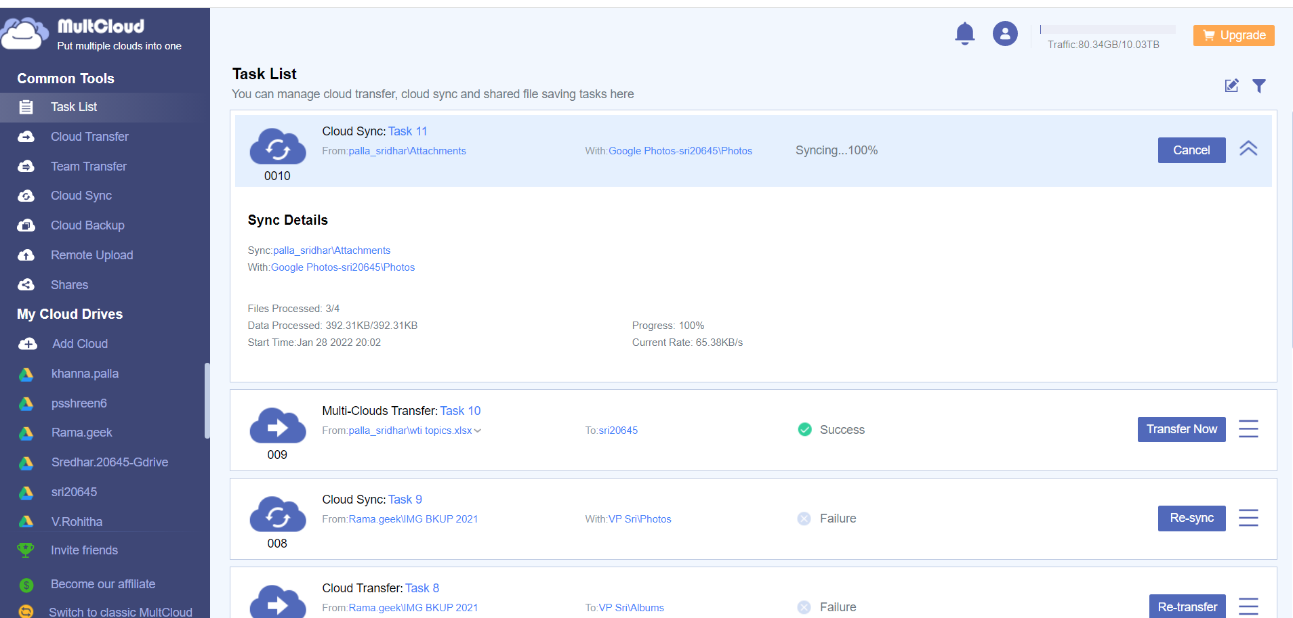The height and width of the screenshot is (618, 1293).
Task: Click Re-transfer for Task 8
Action: (x=1187, y=606)
